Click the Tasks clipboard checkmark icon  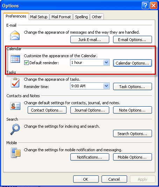pos(15,82)
